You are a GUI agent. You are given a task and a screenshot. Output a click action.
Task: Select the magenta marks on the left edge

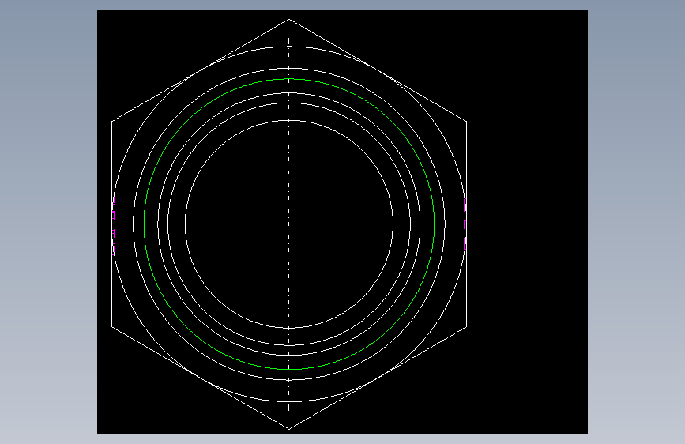click(114, 224)
